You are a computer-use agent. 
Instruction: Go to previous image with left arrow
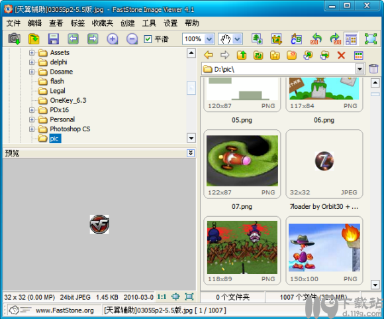coord(73,38)
